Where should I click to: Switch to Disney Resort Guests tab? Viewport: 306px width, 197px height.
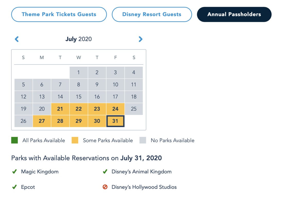point(152,14)
